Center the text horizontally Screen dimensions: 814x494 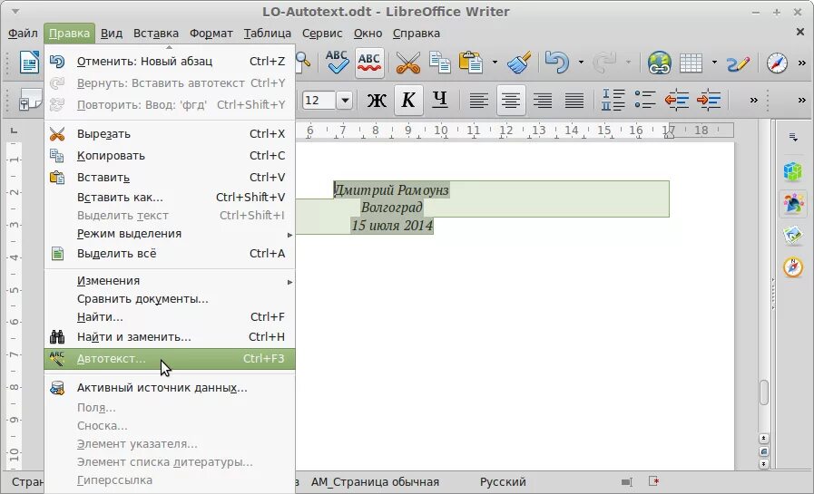point(511,100)
